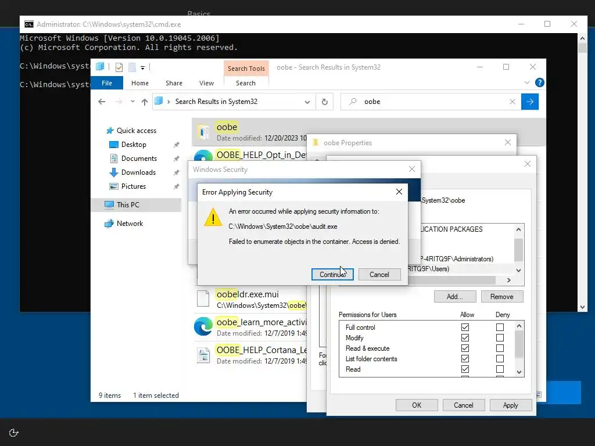Click the Add... button in permissions dialog
Screen dimensions: 595x446
(454, 297)
